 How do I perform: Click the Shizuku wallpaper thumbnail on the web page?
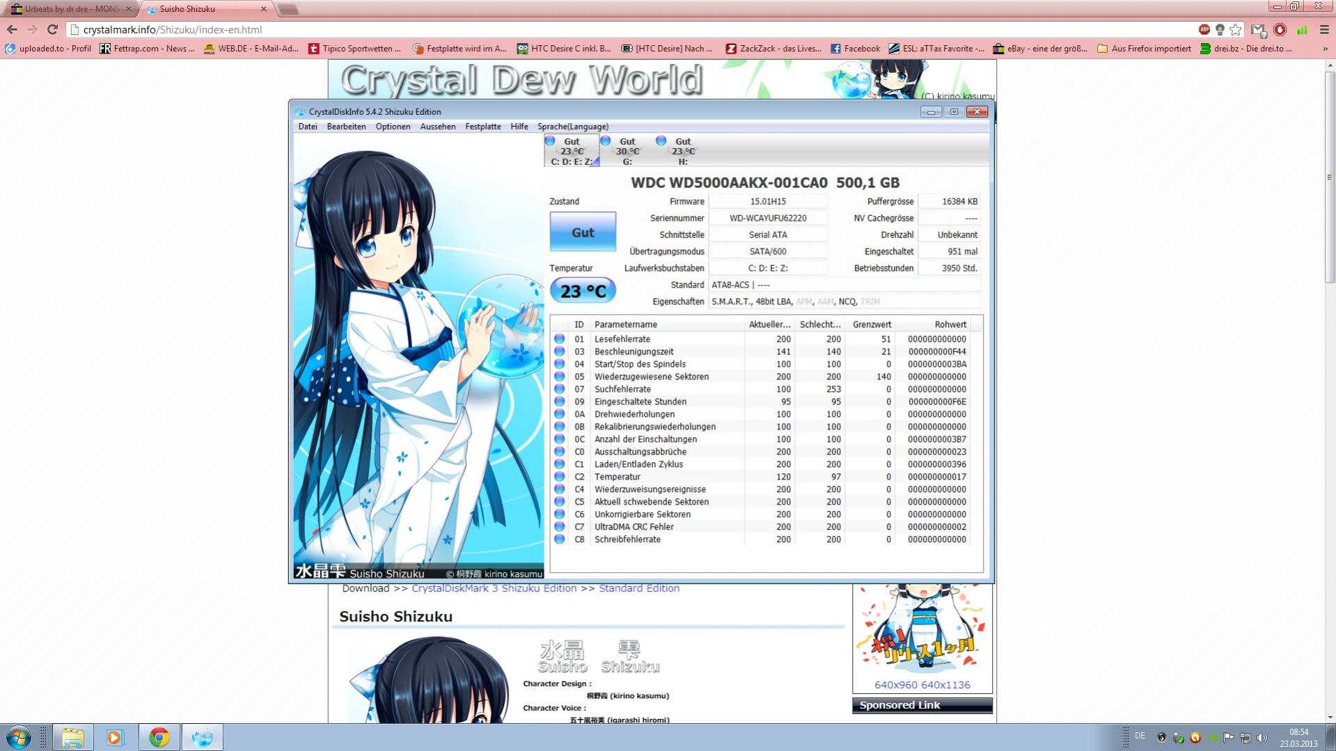[x=922, y=630]
